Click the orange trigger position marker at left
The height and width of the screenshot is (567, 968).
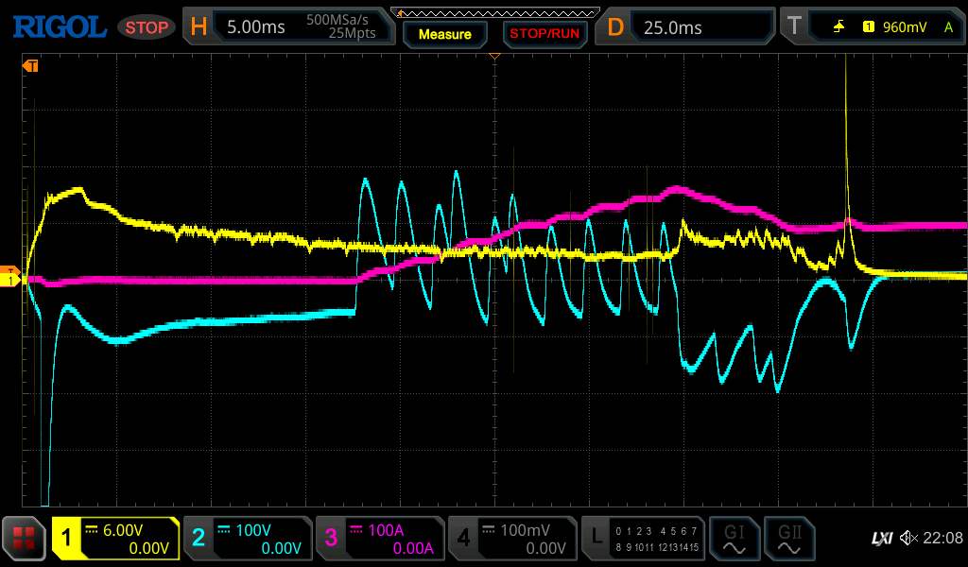pyautogui.click(x=30, y=66)
